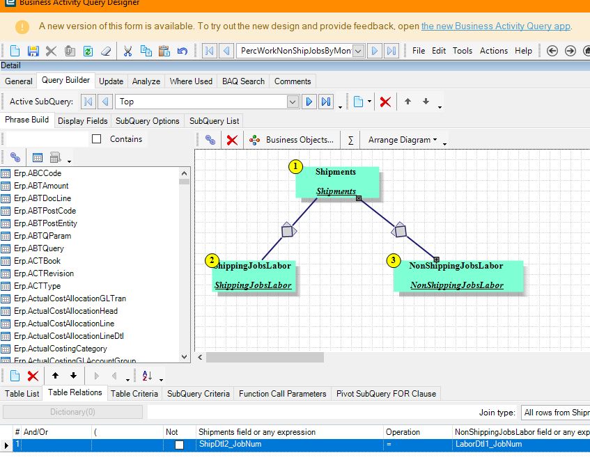The height and width of the screenshot is (462, 590).
Task: Select Erp.ACTRevision in the table list
Action: 44,273
